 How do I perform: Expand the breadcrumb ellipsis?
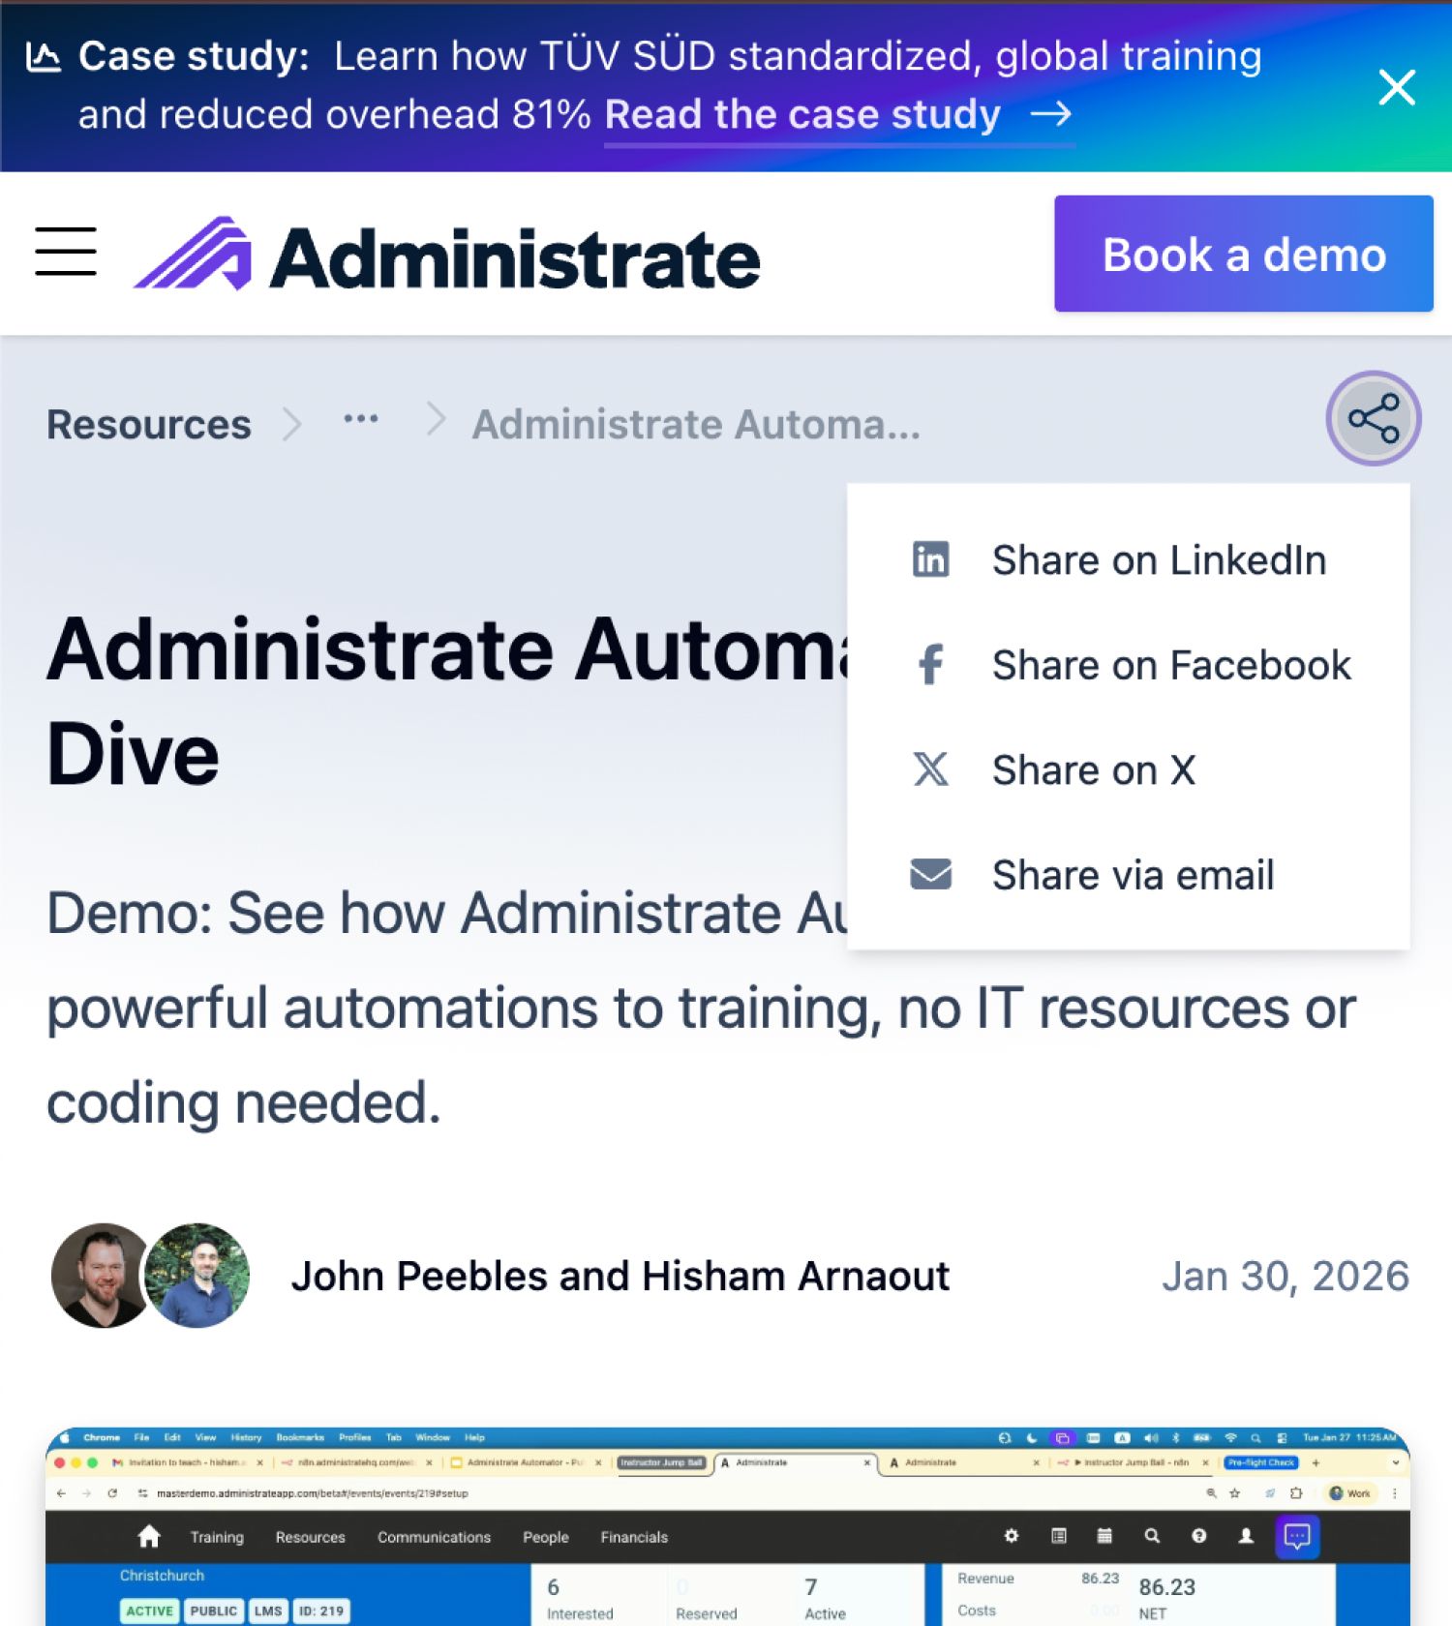pyautogui.click(x=361, y=419)
